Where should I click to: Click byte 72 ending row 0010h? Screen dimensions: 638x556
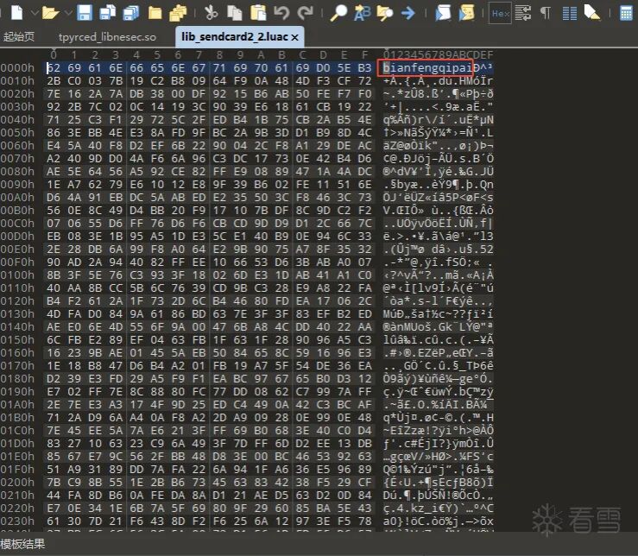364,81
